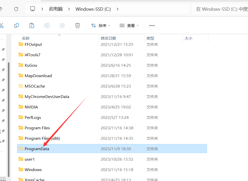The height and width of the screenshot is (181, 248).
Task: Delete ProgramData using the trash icon
Action: coord(77,25)
